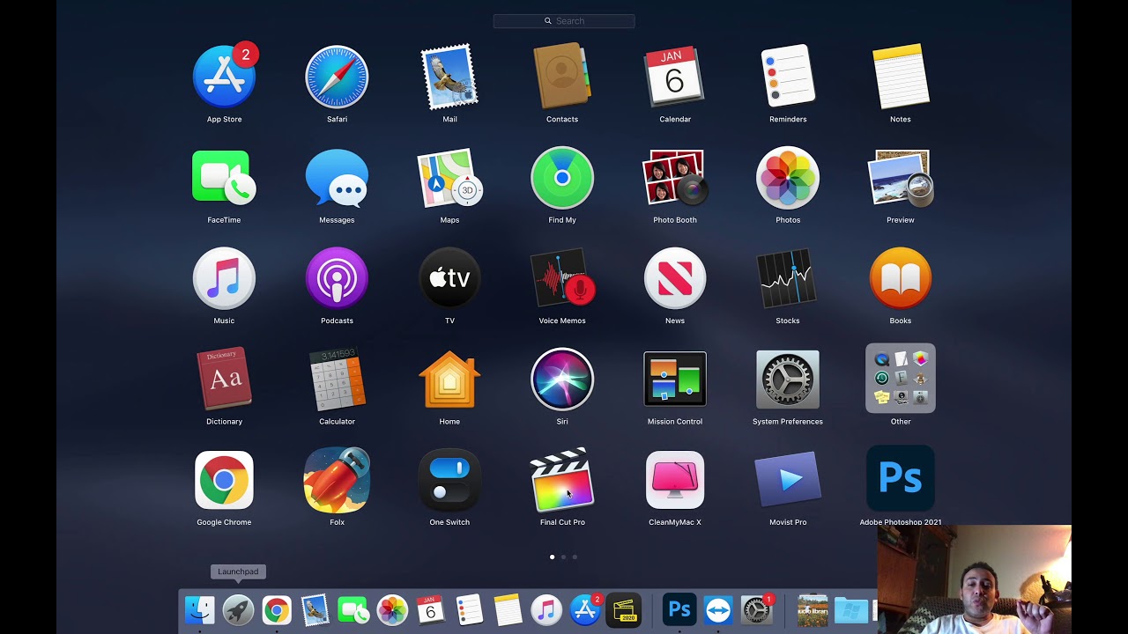The image size is (1128, 634).
Task: Open the yellow 2020 clapperboard Dock app
Action: (x=624, y=610)
